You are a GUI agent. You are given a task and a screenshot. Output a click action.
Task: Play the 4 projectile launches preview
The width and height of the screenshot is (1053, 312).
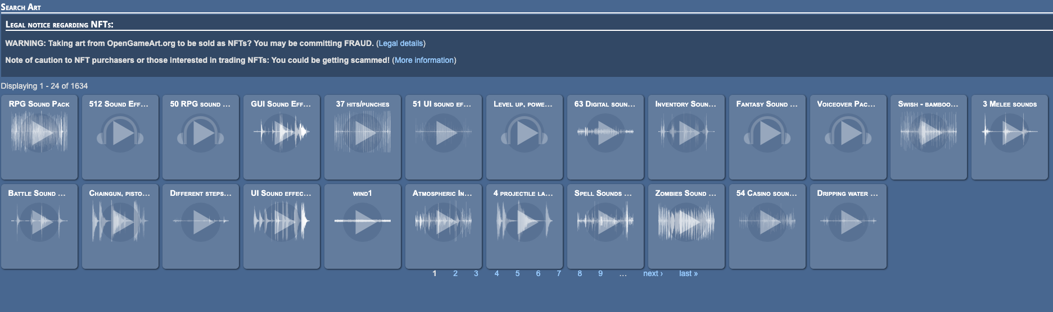[524, 221]
